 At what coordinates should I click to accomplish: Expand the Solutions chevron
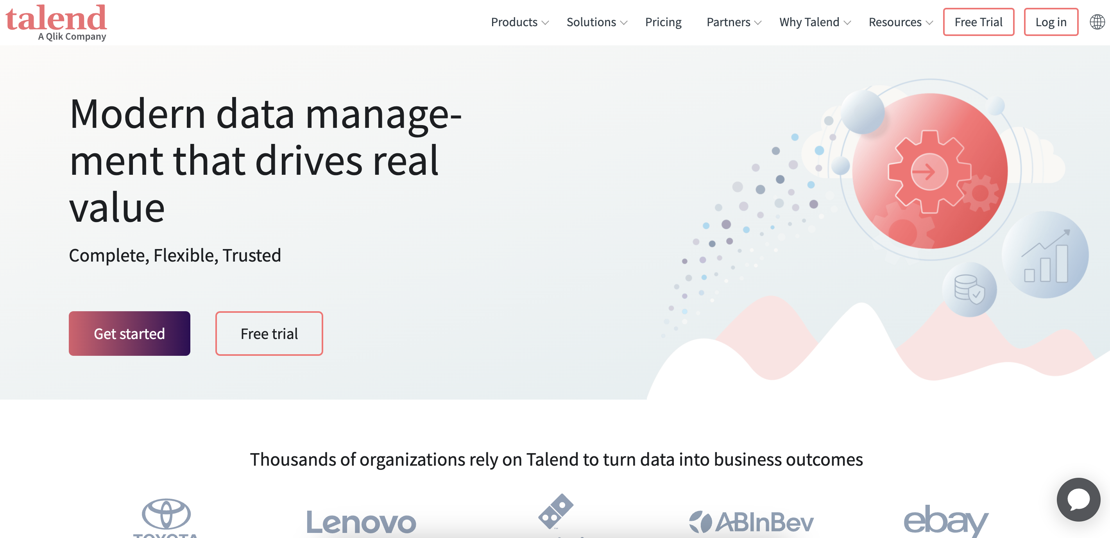click(624, 23)
